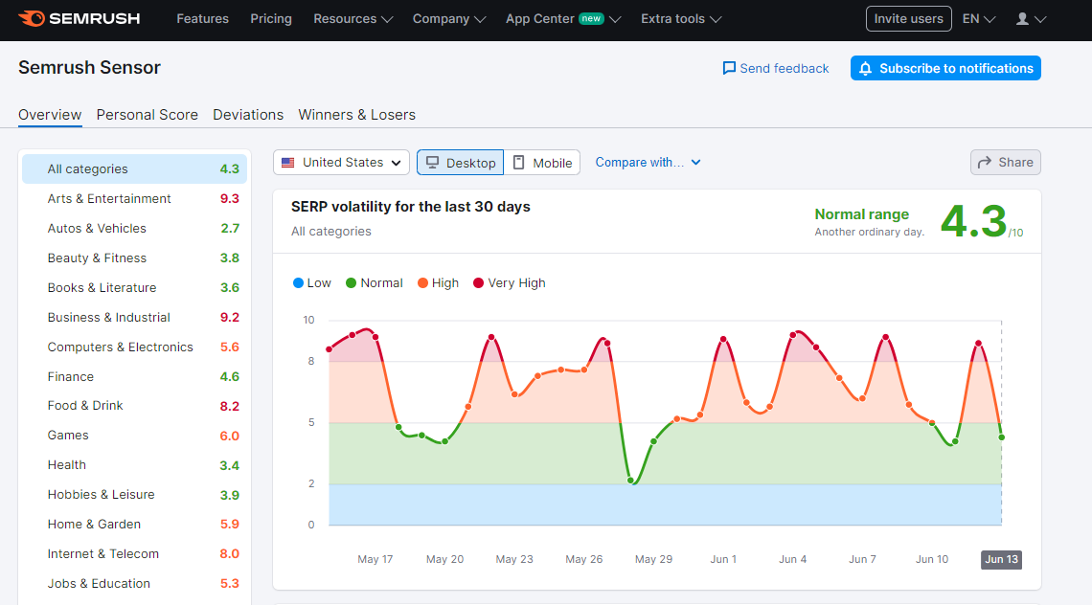Screen dimensions: 1092x605
Task: Open the United States country dropdown
Action: tap(341, 162)
